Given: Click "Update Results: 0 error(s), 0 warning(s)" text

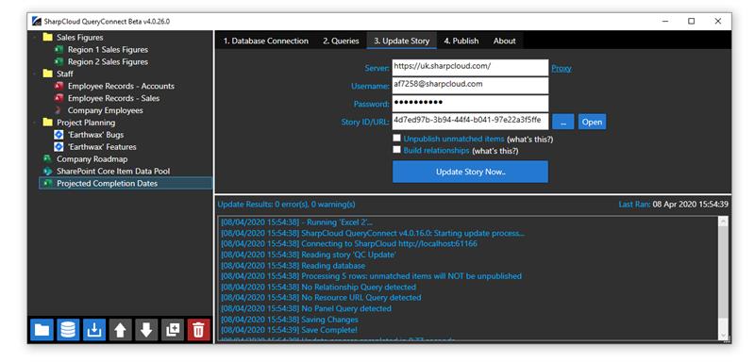Looking at the screenshot, I should coord(287,205).
